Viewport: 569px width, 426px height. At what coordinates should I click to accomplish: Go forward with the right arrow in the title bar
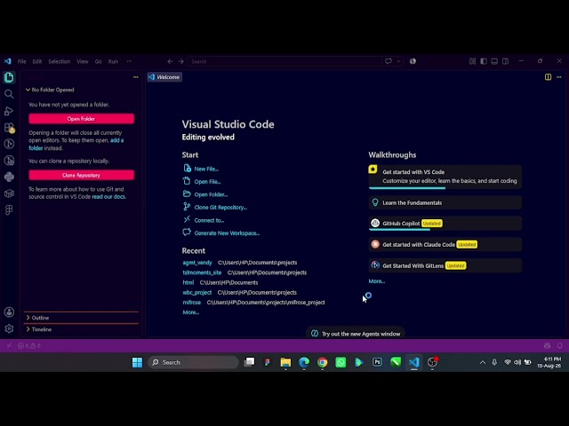180,61
